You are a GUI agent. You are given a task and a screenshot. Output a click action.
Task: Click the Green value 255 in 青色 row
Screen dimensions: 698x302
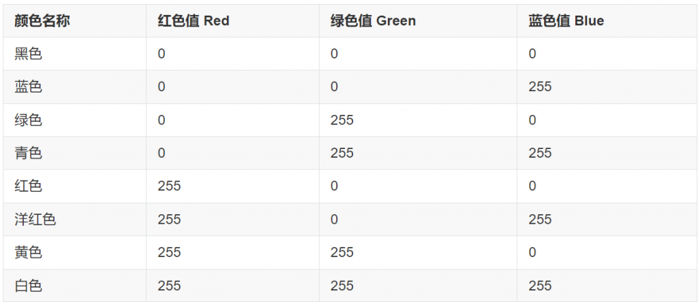click(342, 153)
